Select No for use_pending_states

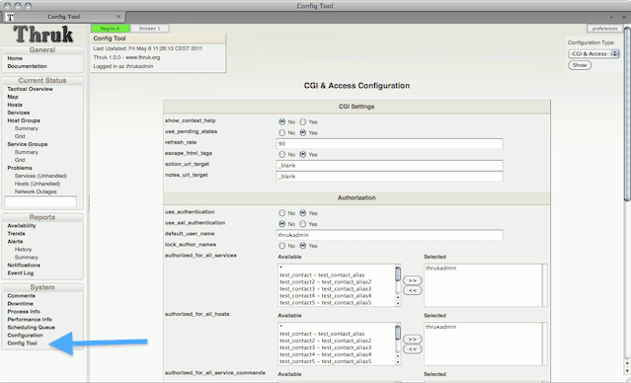(x=282, y=132)
